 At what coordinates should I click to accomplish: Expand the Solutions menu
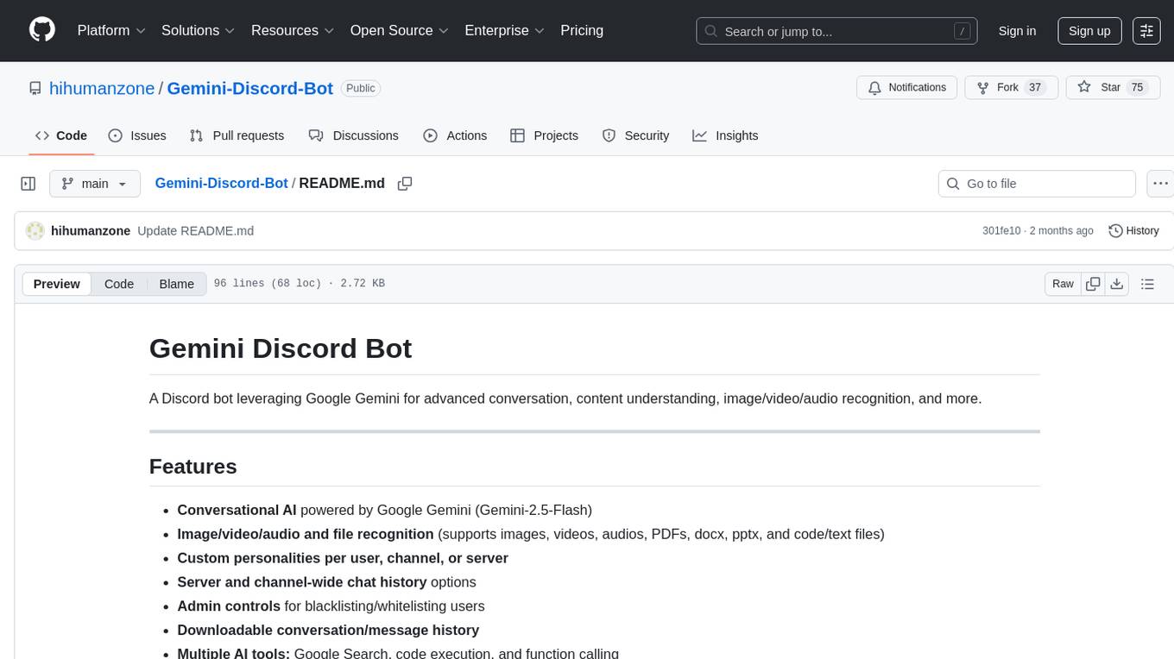point(199,30)
